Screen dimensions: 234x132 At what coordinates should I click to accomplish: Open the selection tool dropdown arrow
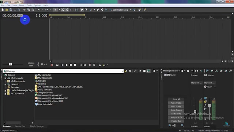[x=59, y=10]
